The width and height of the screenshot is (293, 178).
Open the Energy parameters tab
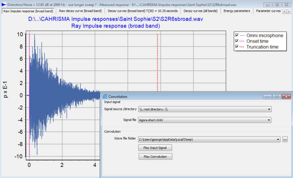point(237,11)
